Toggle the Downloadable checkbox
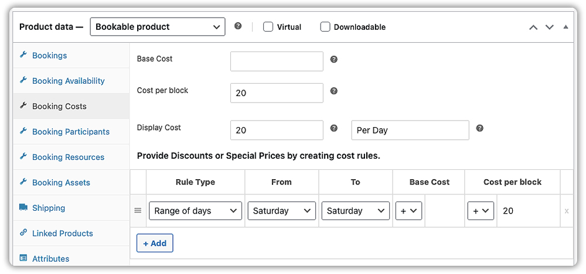586x274 pixels. point(325,27)
